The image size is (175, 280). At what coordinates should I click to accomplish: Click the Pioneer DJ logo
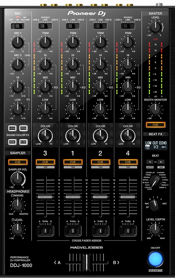pyautogui.click(x=86, y=14)
